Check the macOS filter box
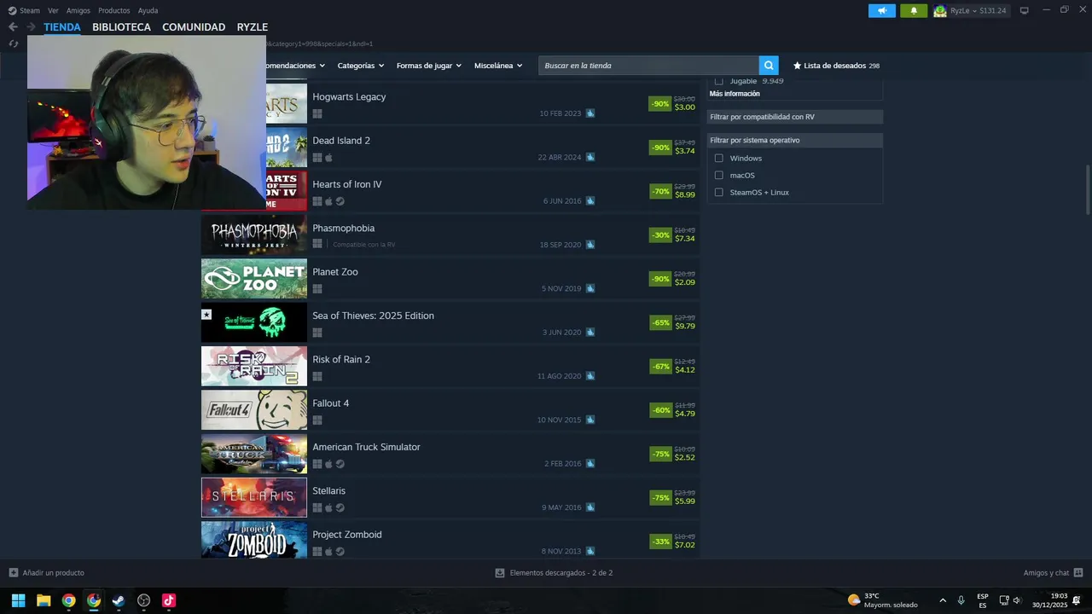 718,176
